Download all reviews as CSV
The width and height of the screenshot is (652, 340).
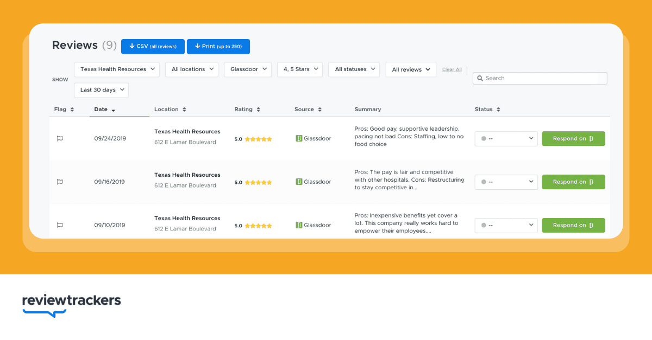(x=153, y=47)
